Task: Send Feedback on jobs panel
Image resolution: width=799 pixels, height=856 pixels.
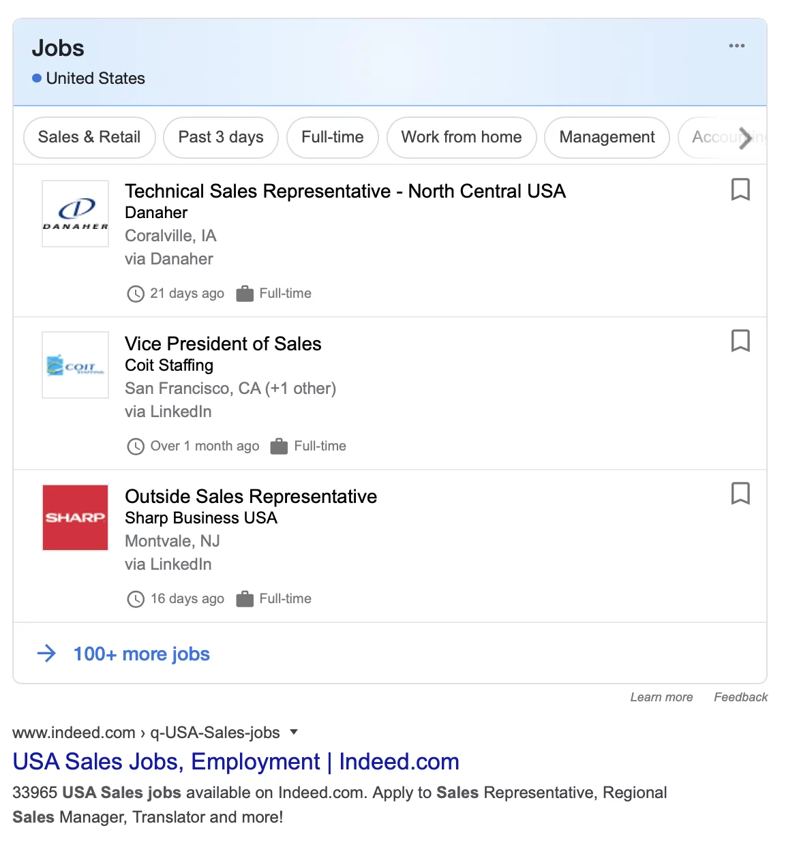Action: [x=740, y=697]
